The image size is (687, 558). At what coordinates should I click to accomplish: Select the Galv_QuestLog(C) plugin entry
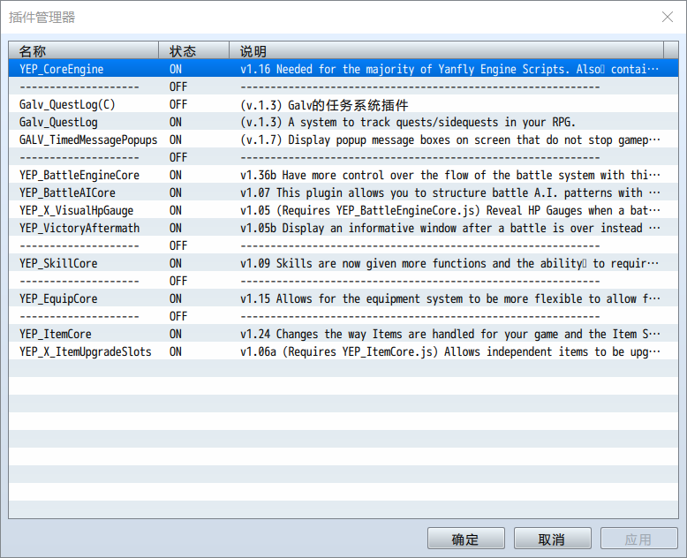pos(343,104)
